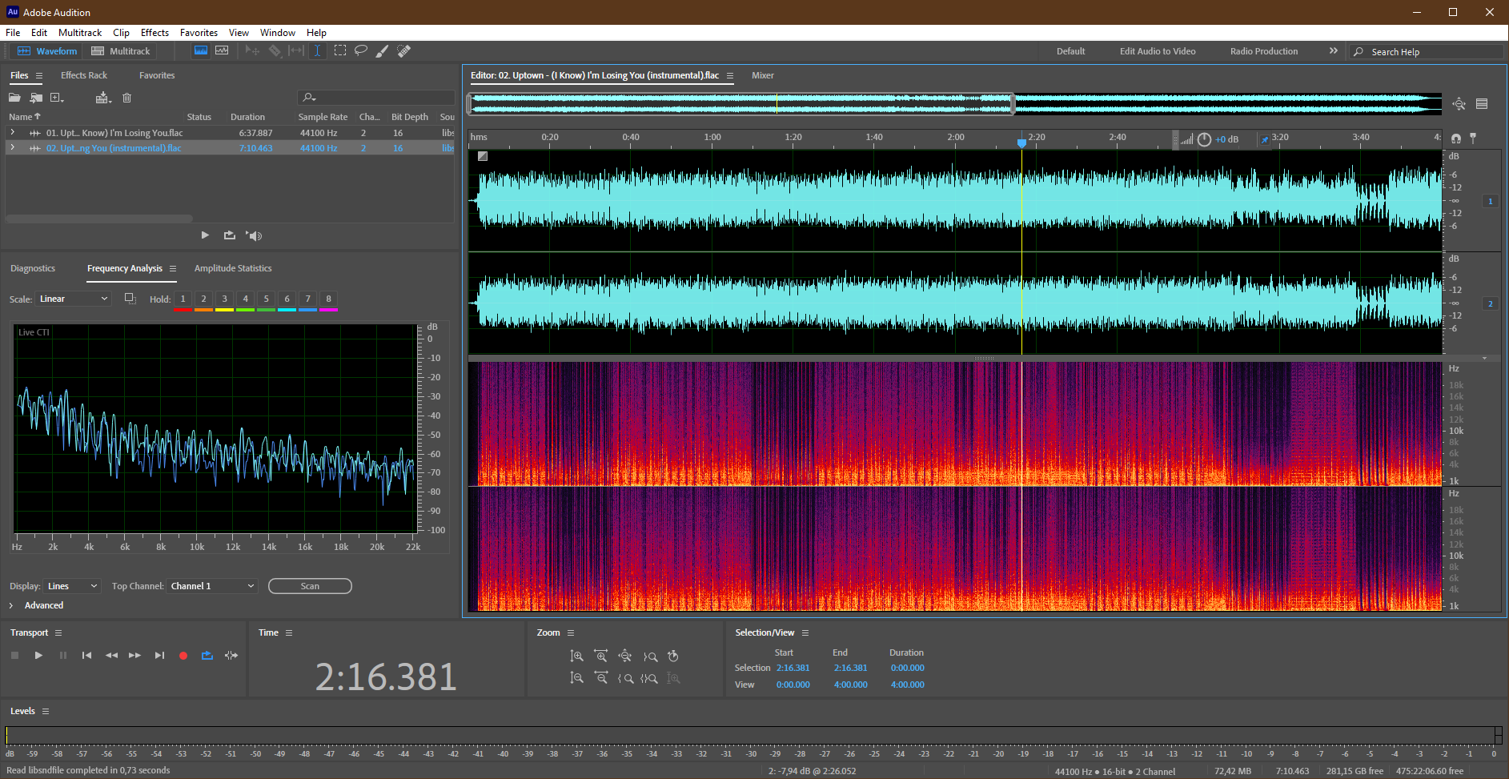Click the Zoom Out Full icon
The image size is (1509, 779).
625,656
